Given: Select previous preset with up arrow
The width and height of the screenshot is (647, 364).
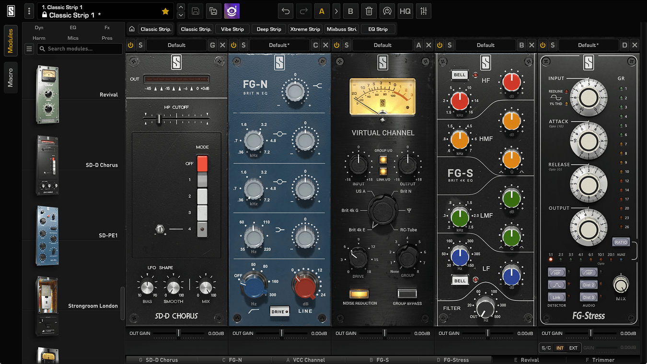Looking at the screenshot, I should click(181, 7).
